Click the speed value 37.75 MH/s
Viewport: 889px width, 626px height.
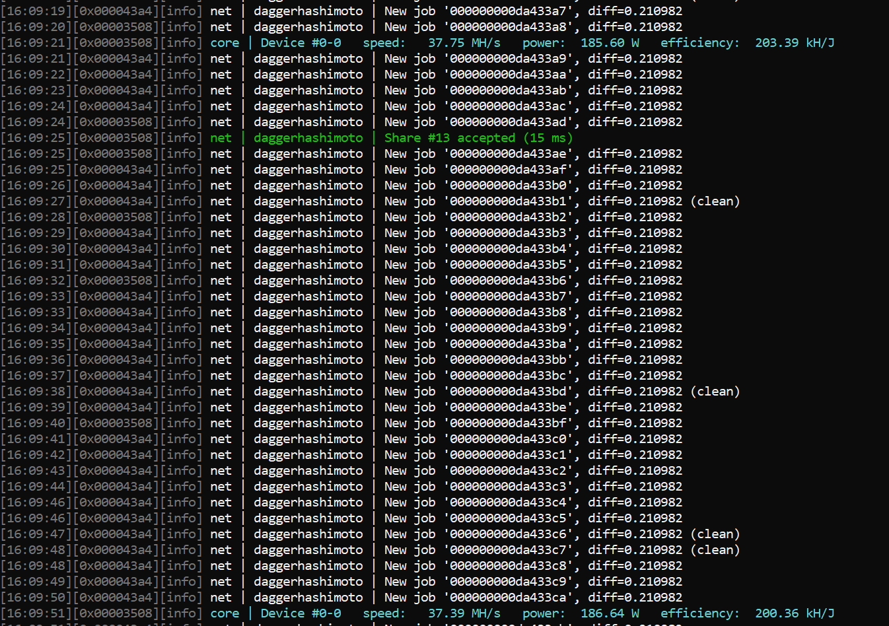point(464,43)
